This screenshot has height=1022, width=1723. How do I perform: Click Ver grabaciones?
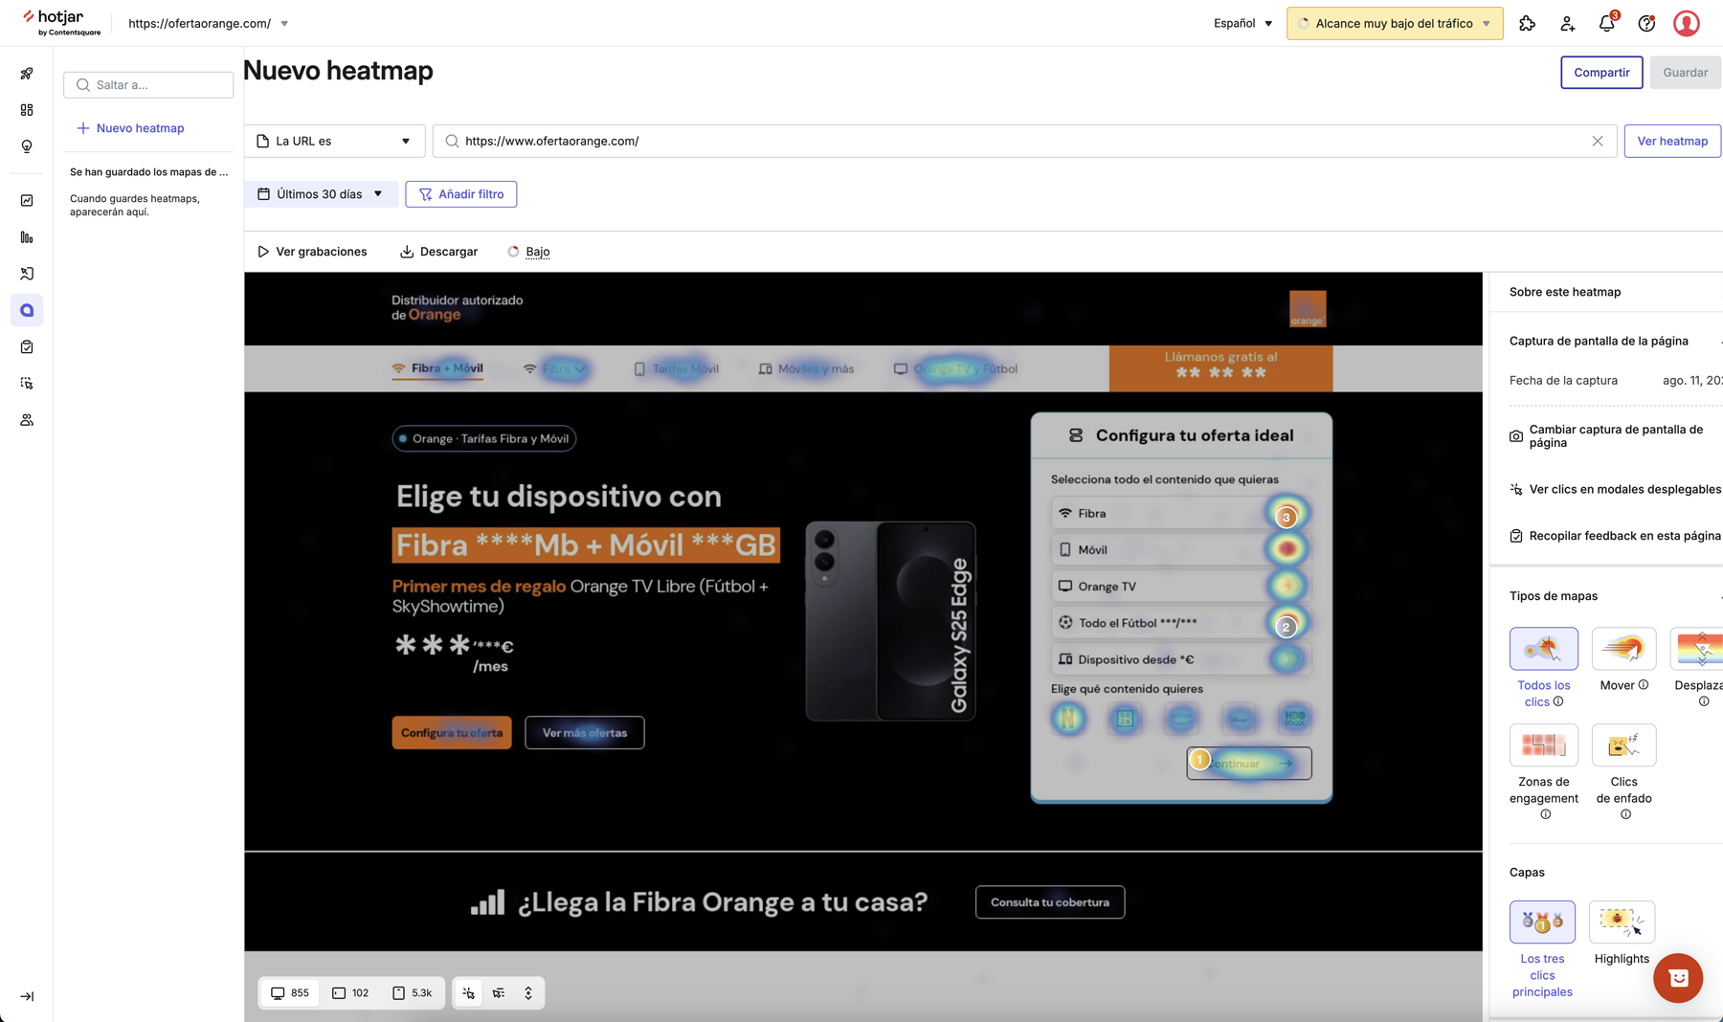[x=312, y=252]
